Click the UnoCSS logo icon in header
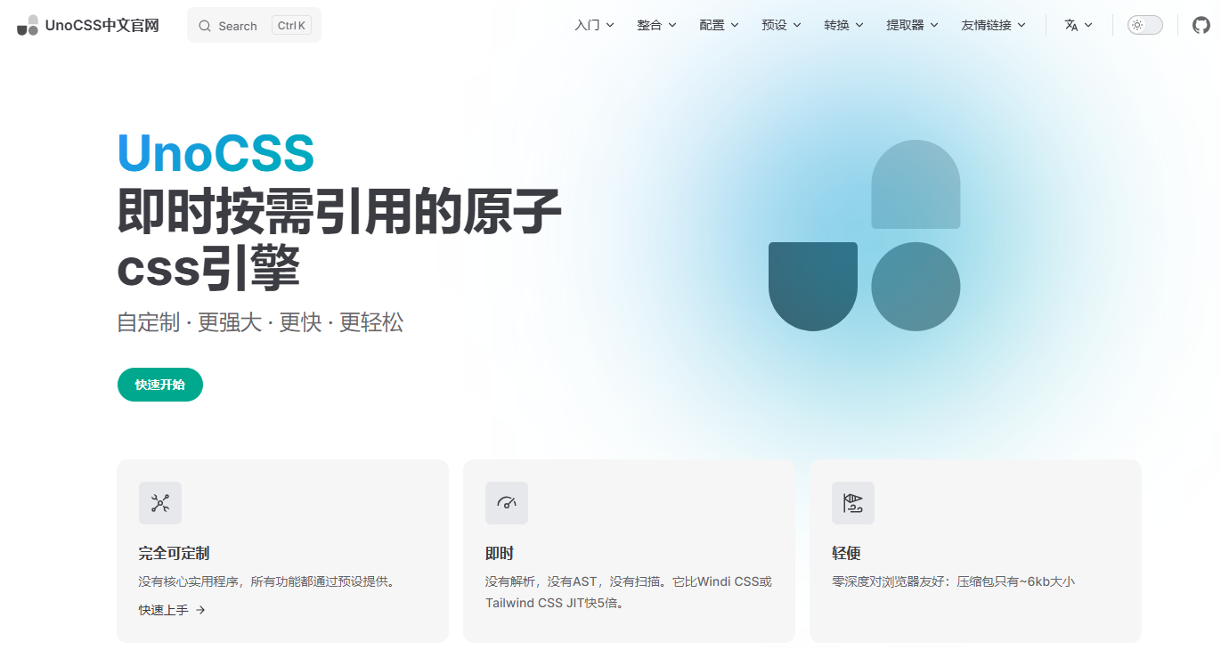Screen dimensions: 1221x650 (x=28, y=25)
